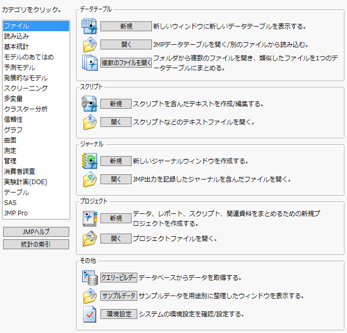Select モデルのあてはめ category
The width and height of the screenshot is (347, 333).
coord(36,57)
